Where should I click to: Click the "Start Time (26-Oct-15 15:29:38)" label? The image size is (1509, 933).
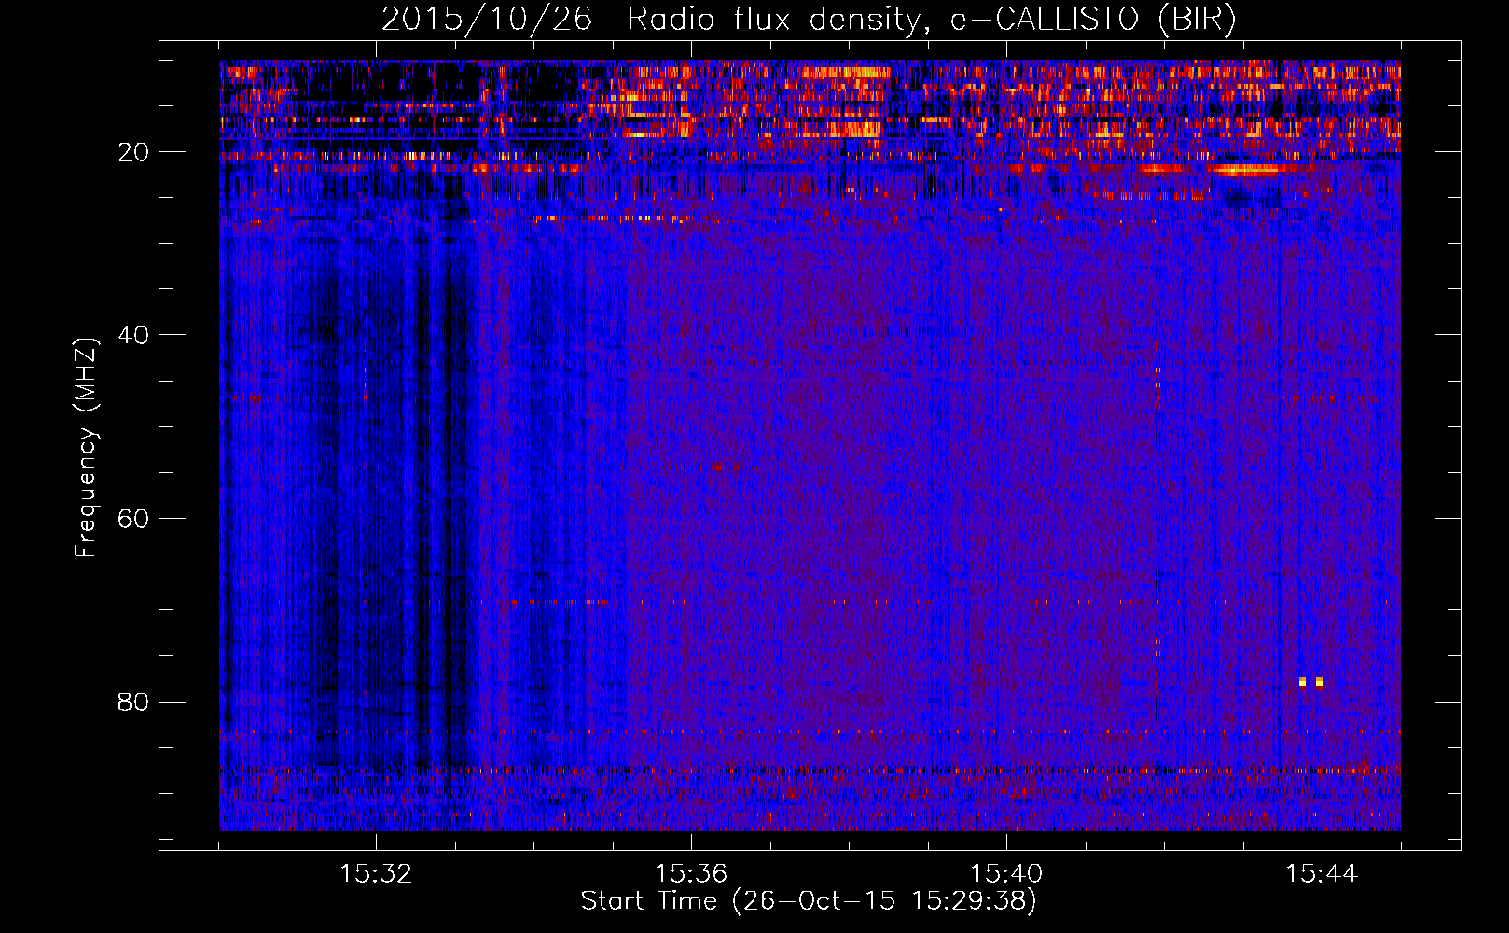coord(809,901)
